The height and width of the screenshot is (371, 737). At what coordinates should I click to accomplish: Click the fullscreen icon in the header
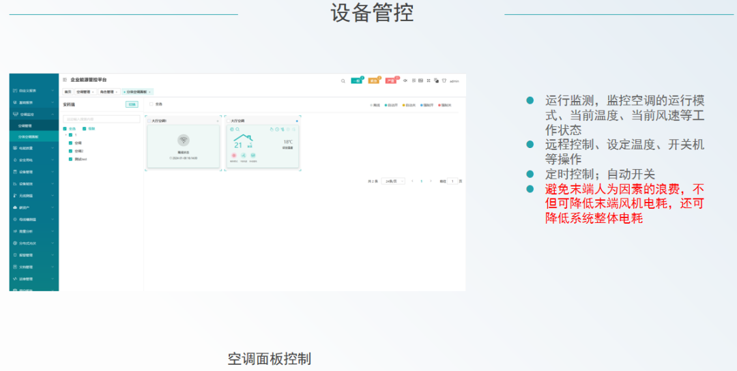click(x=429, y=80)
